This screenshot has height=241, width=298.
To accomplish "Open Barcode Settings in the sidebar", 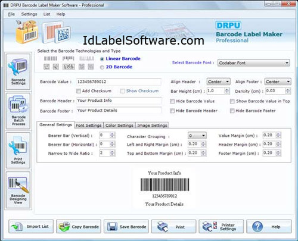I will point(18,71).
